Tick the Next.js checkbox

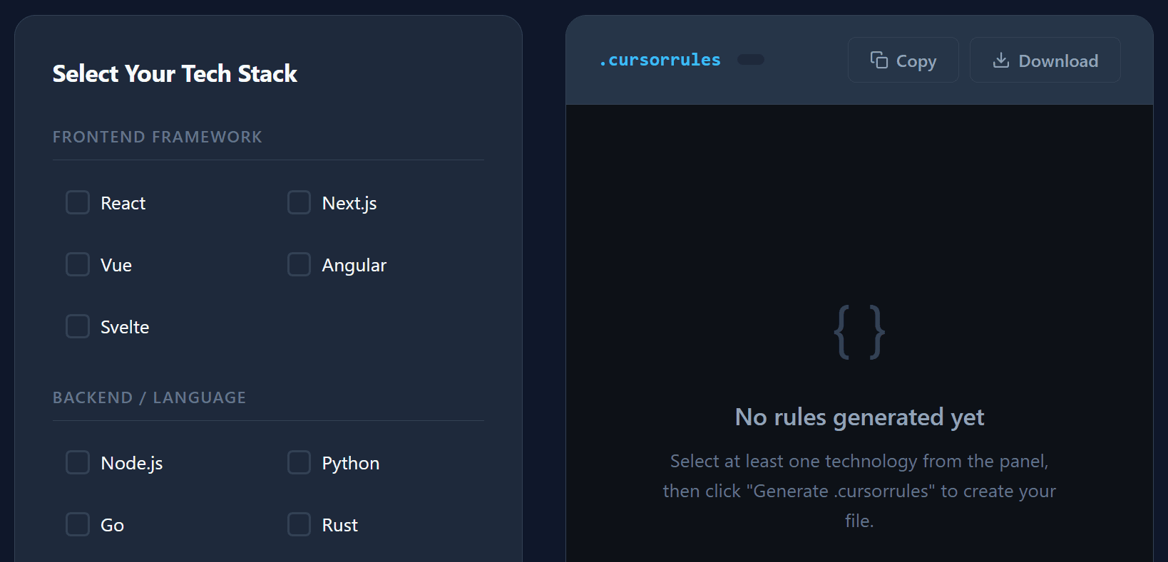pyautogui.click(x=299, y=202)
